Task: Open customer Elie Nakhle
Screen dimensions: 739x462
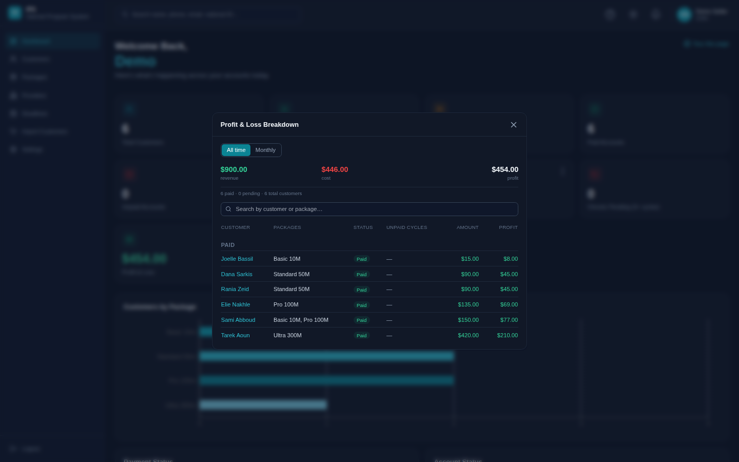Action: point(236,304)
